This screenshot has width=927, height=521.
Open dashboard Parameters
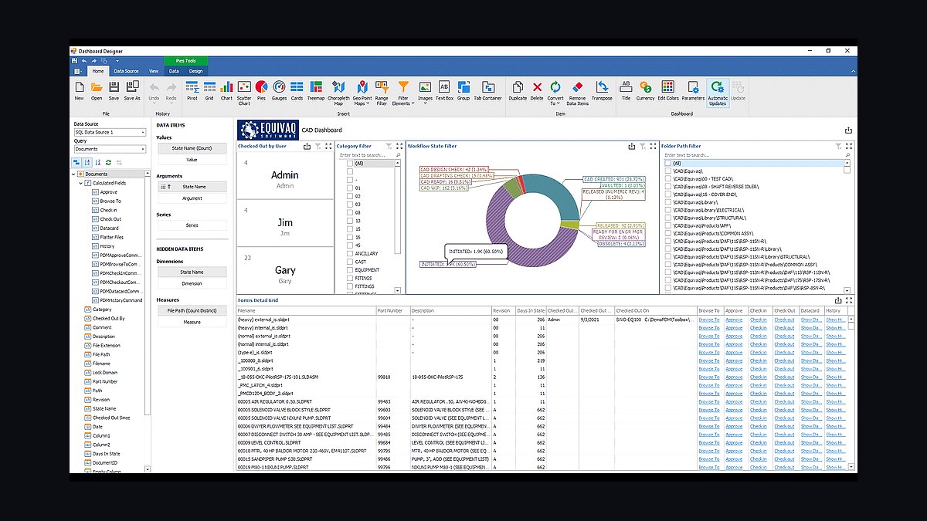(x=693, y=90)
